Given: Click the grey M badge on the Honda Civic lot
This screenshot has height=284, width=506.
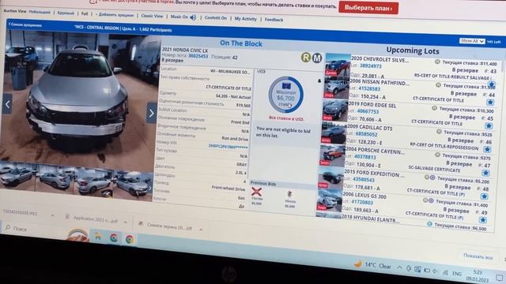Looking at the screenshot, I should (317, 58).
